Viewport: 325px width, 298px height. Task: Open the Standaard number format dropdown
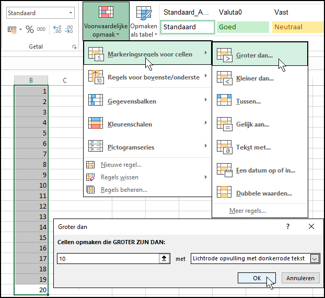click(x=70, y=13)
